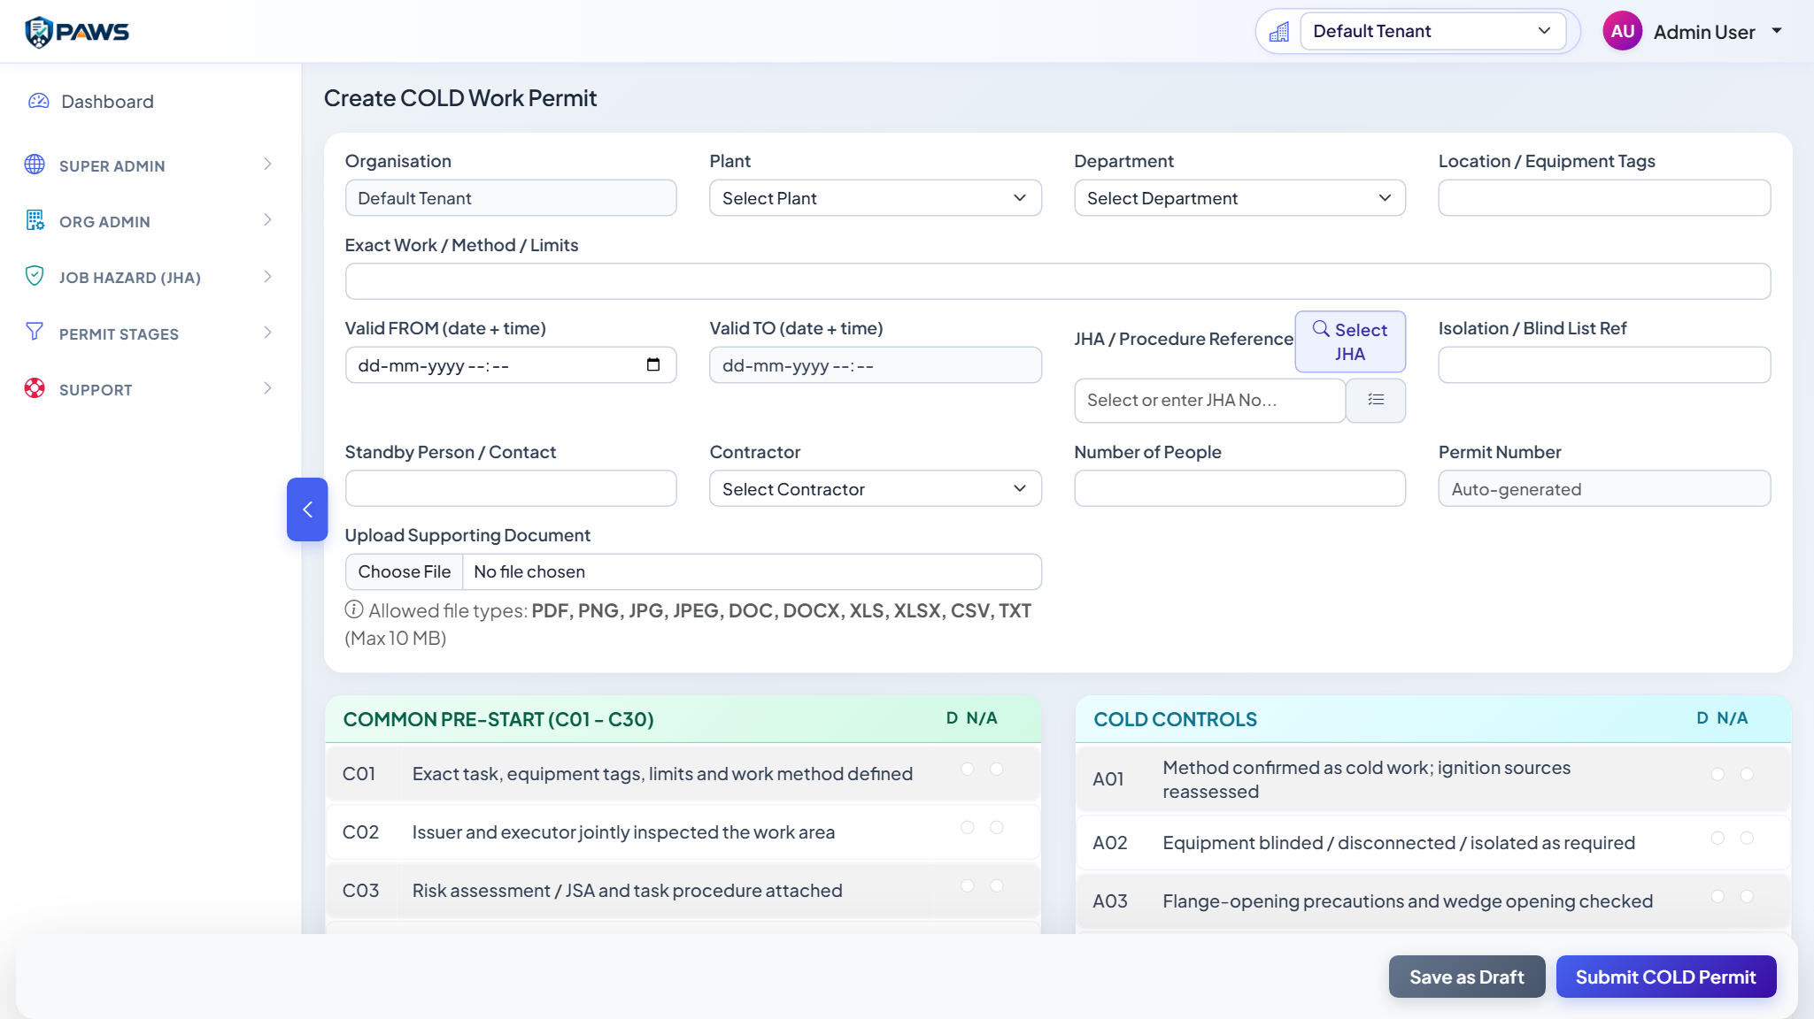Select D radio for C03
The image size is (1814, 1019).
(x=968, y=885)
